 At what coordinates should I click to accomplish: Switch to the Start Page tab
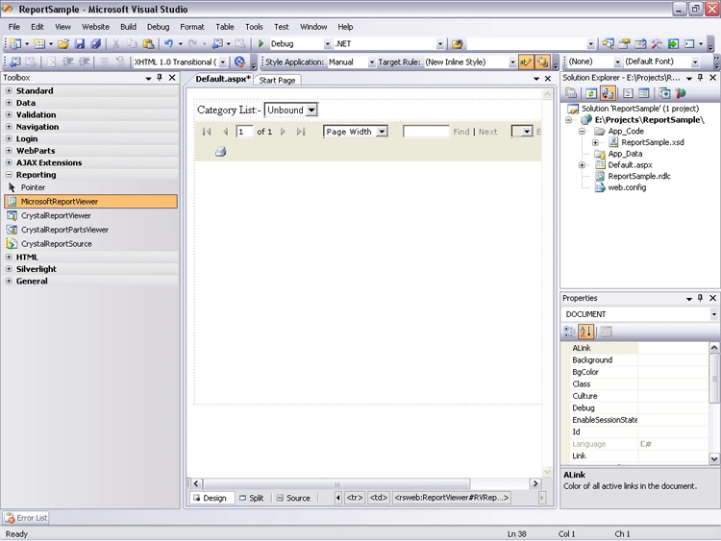pos(277,80)
